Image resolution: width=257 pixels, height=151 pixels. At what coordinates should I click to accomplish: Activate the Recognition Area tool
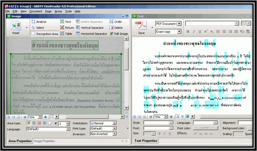(x=45, y=34)
